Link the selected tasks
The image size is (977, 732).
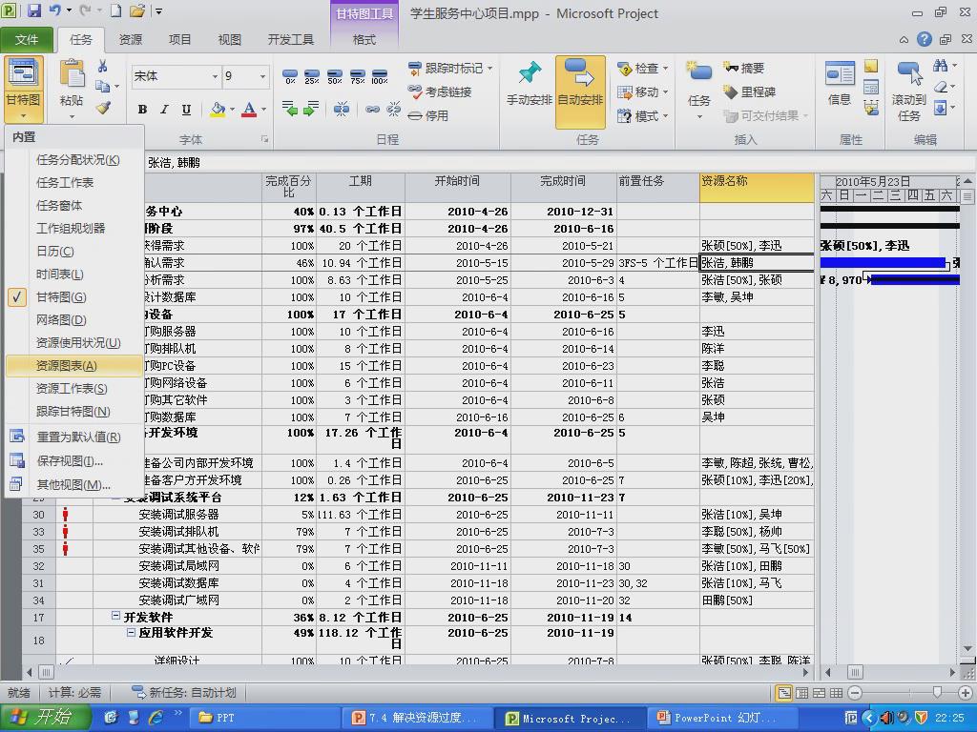[373, 109]
